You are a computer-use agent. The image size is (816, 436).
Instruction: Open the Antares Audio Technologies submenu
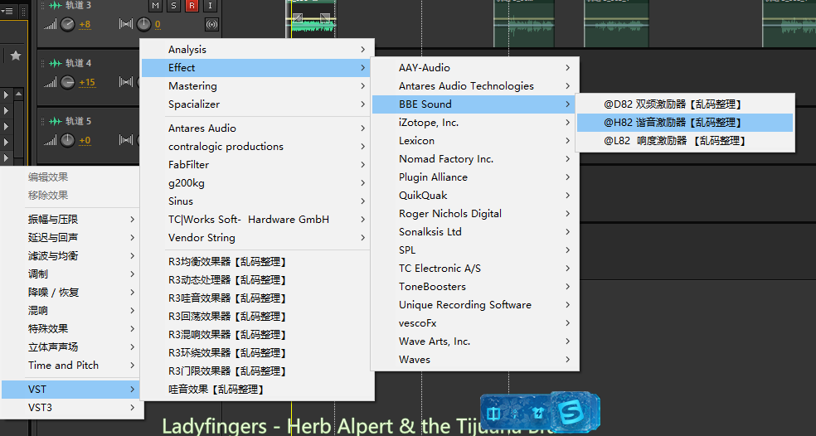click(x=474, y=86)
